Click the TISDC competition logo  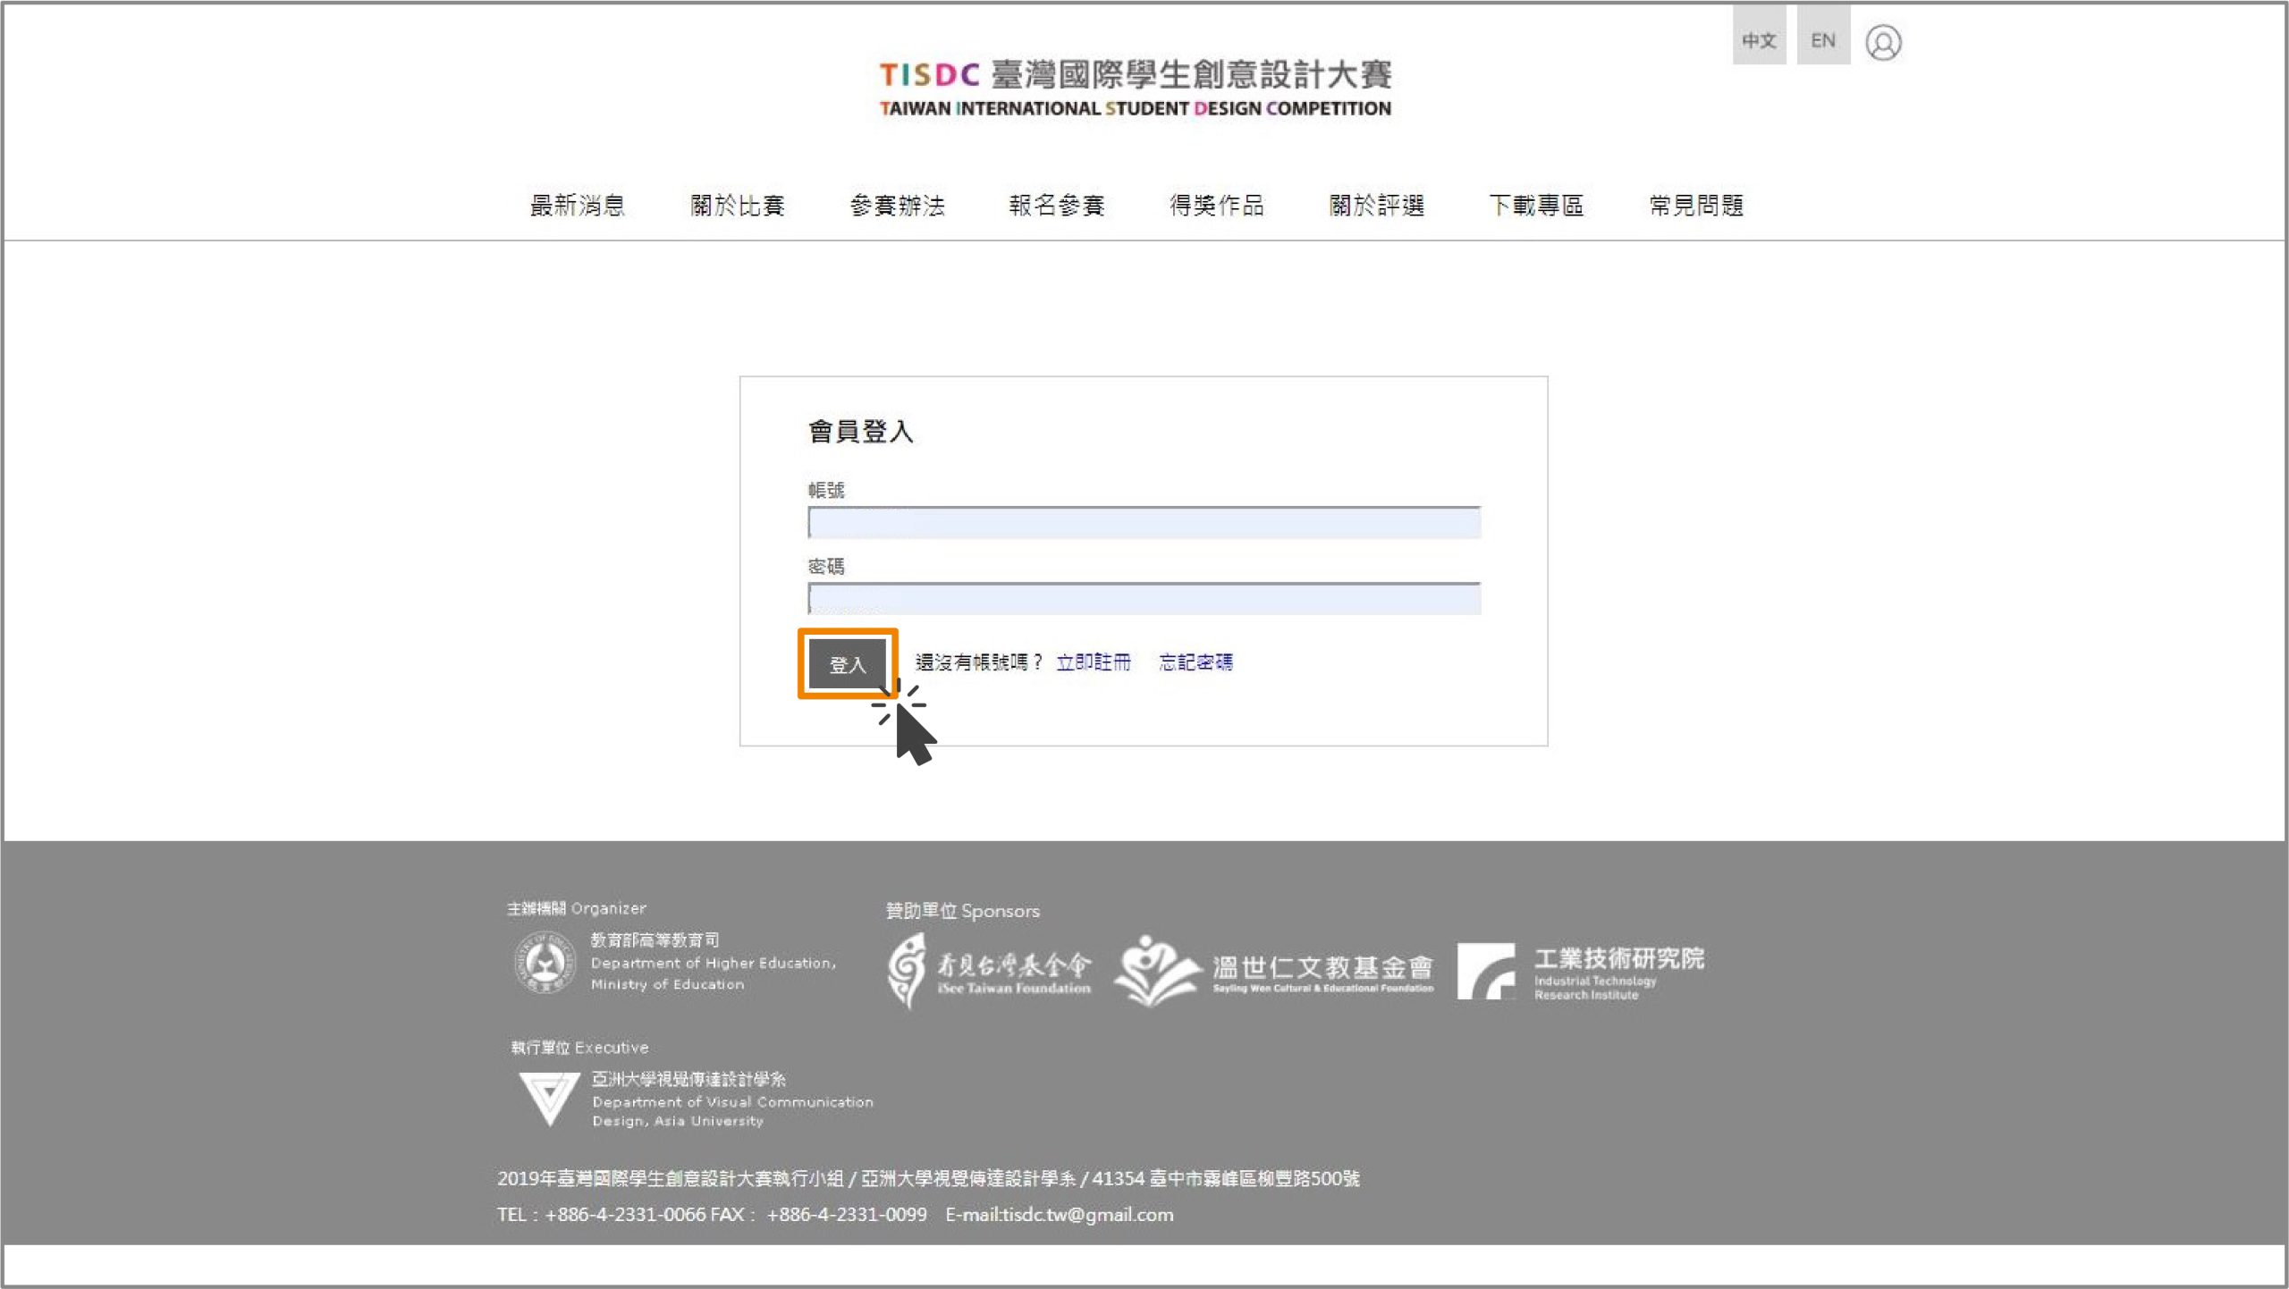point(1135,88)
